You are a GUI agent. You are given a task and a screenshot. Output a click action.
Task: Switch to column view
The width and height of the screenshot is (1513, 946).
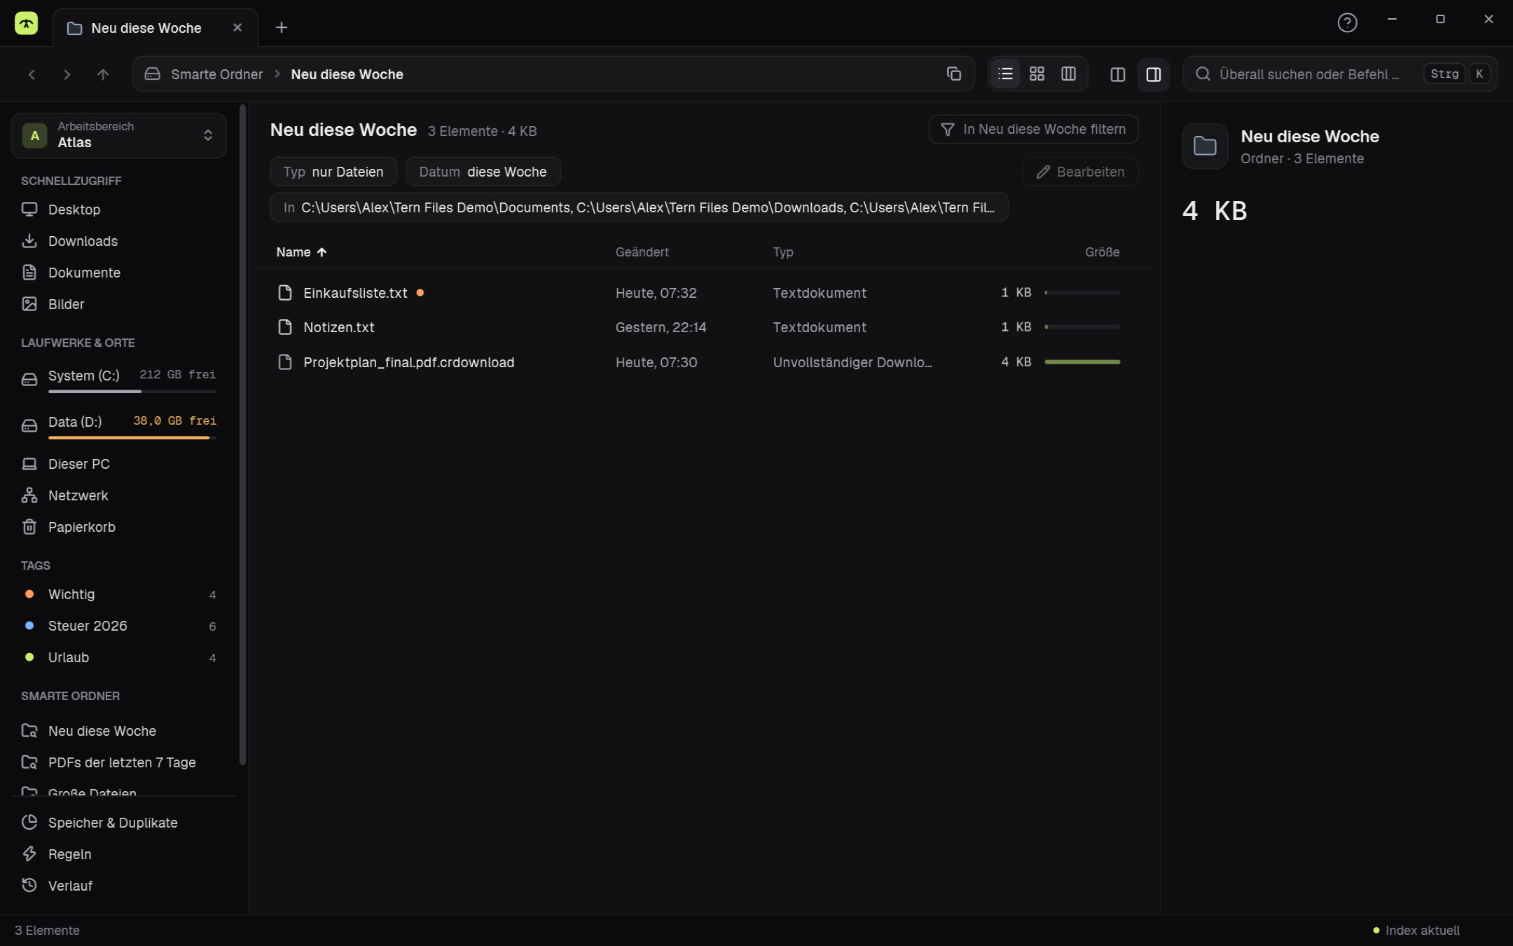pyautogui.click(x=1068, y=74)
